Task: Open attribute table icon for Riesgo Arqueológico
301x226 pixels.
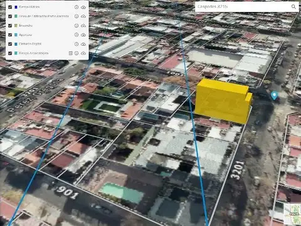Action: click(71, 53)
